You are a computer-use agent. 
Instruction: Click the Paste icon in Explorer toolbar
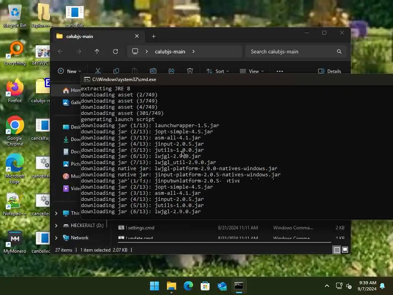click(x=135, y=71)
